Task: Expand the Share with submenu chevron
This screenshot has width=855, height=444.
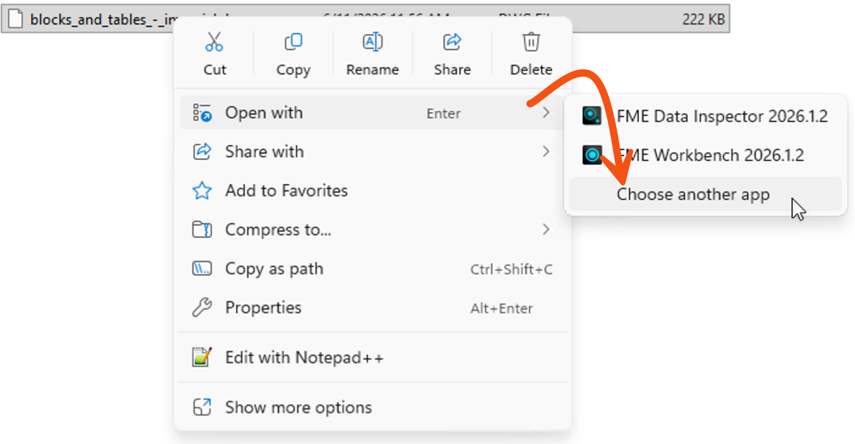Action: click(546, 152)
